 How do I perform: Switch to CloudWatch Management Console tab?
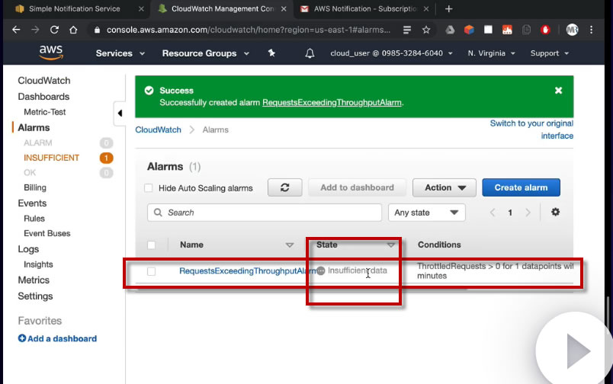pos(223,8)
